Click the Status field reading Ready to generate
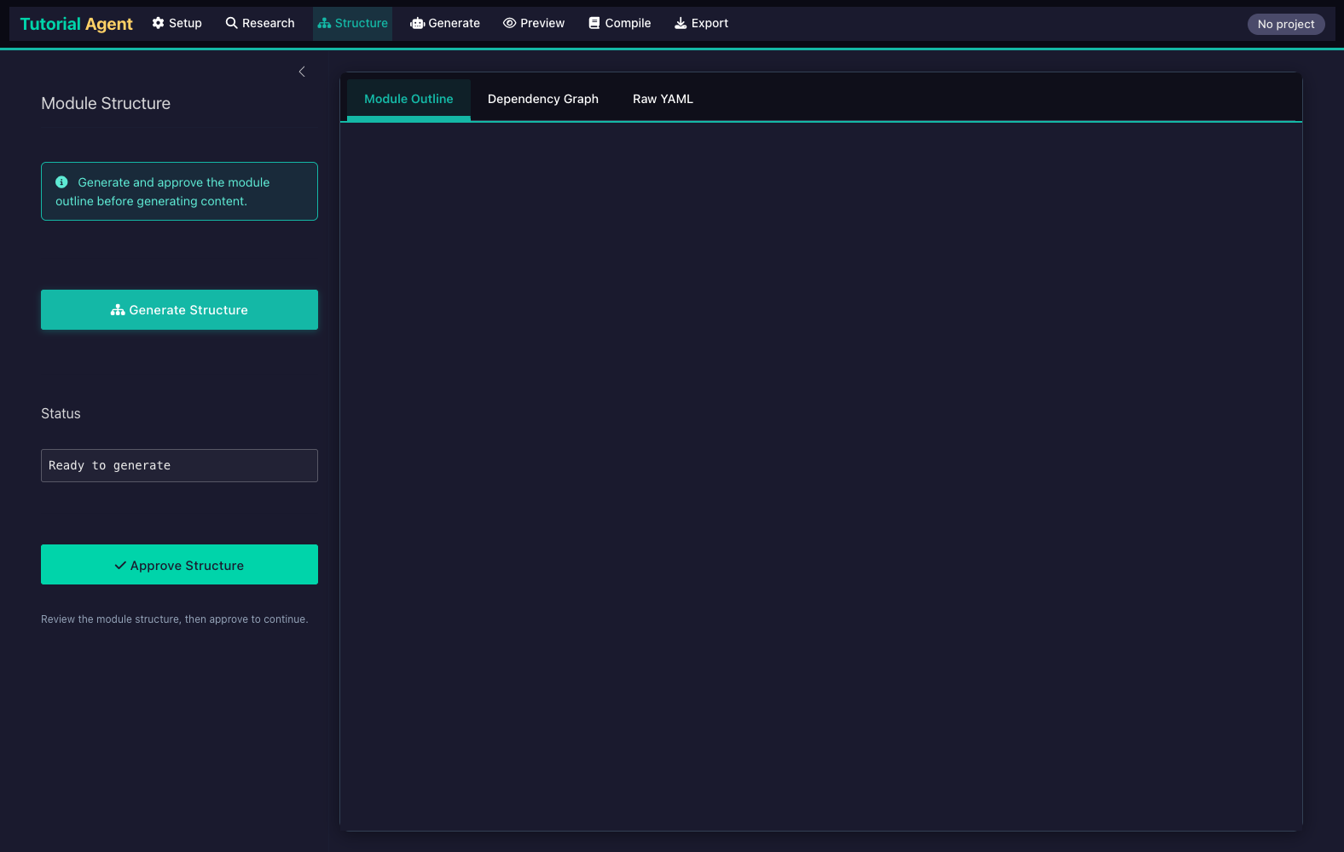 coord(179,465)
